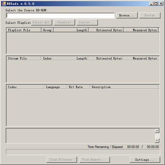
Task: Open the Custom... playlist button
Action: coord(87,23)
